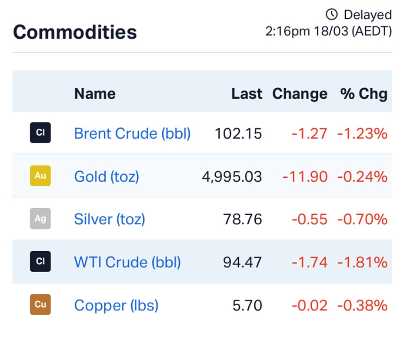Open the Gold (toz) link
Viewport: 407px width, 340px height.
pyautogui.click(x=107, y=177)
